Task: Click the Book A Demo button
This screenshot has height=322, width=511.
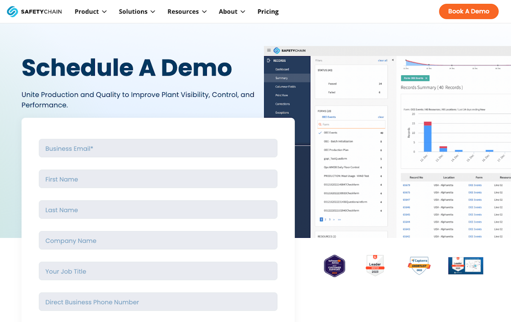Action: (x=469, y=11)
